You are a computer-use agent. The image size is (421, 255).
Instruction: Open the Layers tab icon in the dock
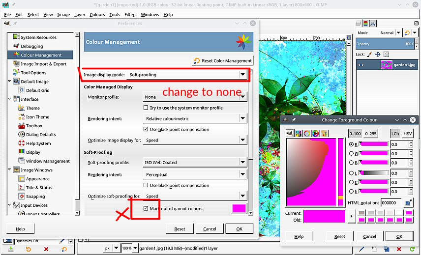coord(359,23)
